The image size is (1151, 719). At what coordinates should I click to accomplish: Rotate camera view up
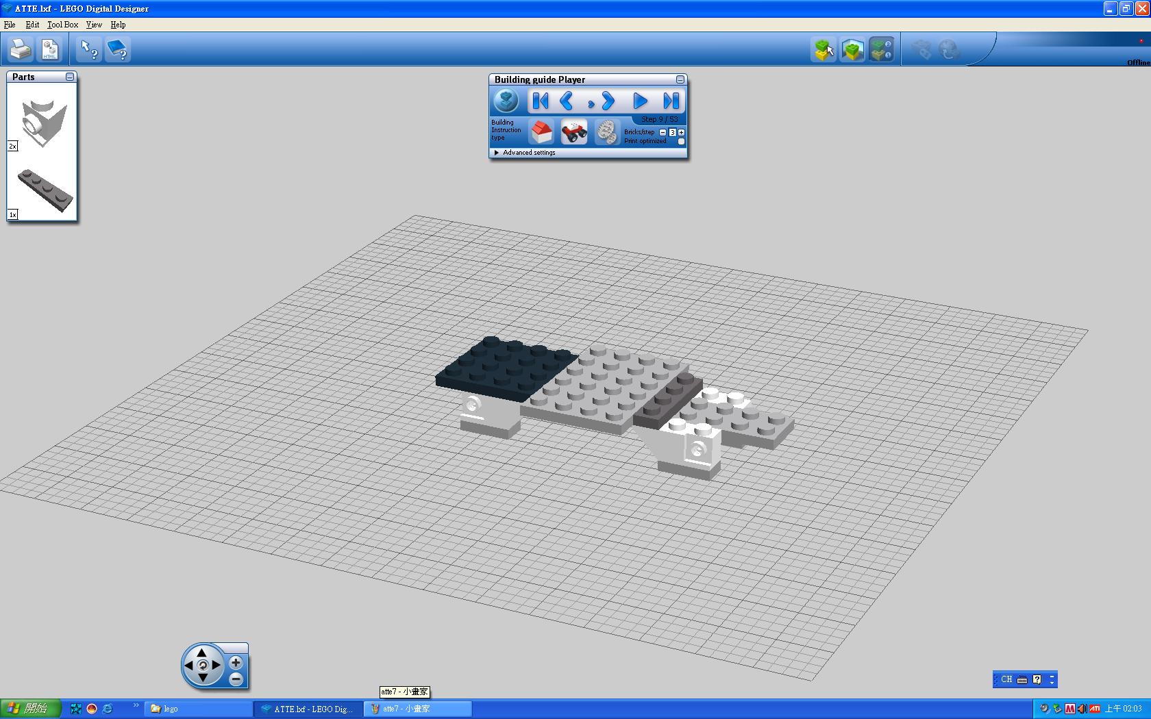coord(202,653)
